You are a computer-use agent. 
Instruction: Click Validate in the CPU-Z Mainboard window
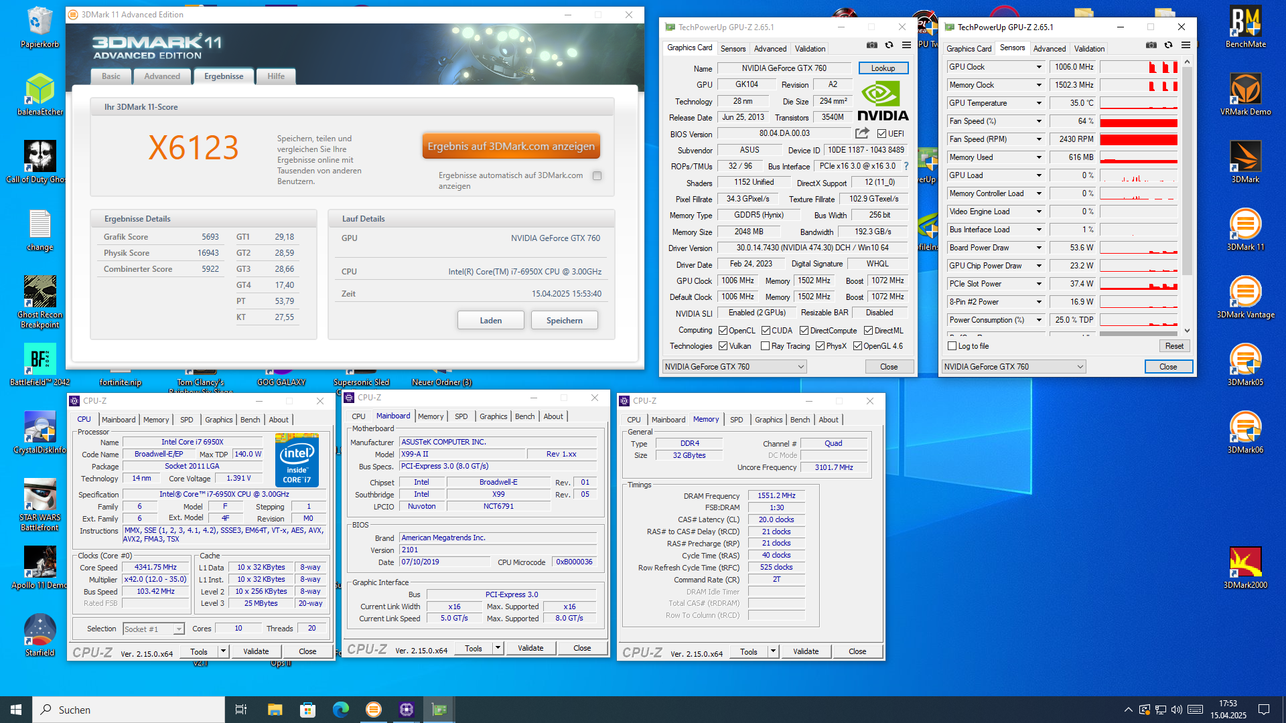point(530,648)
